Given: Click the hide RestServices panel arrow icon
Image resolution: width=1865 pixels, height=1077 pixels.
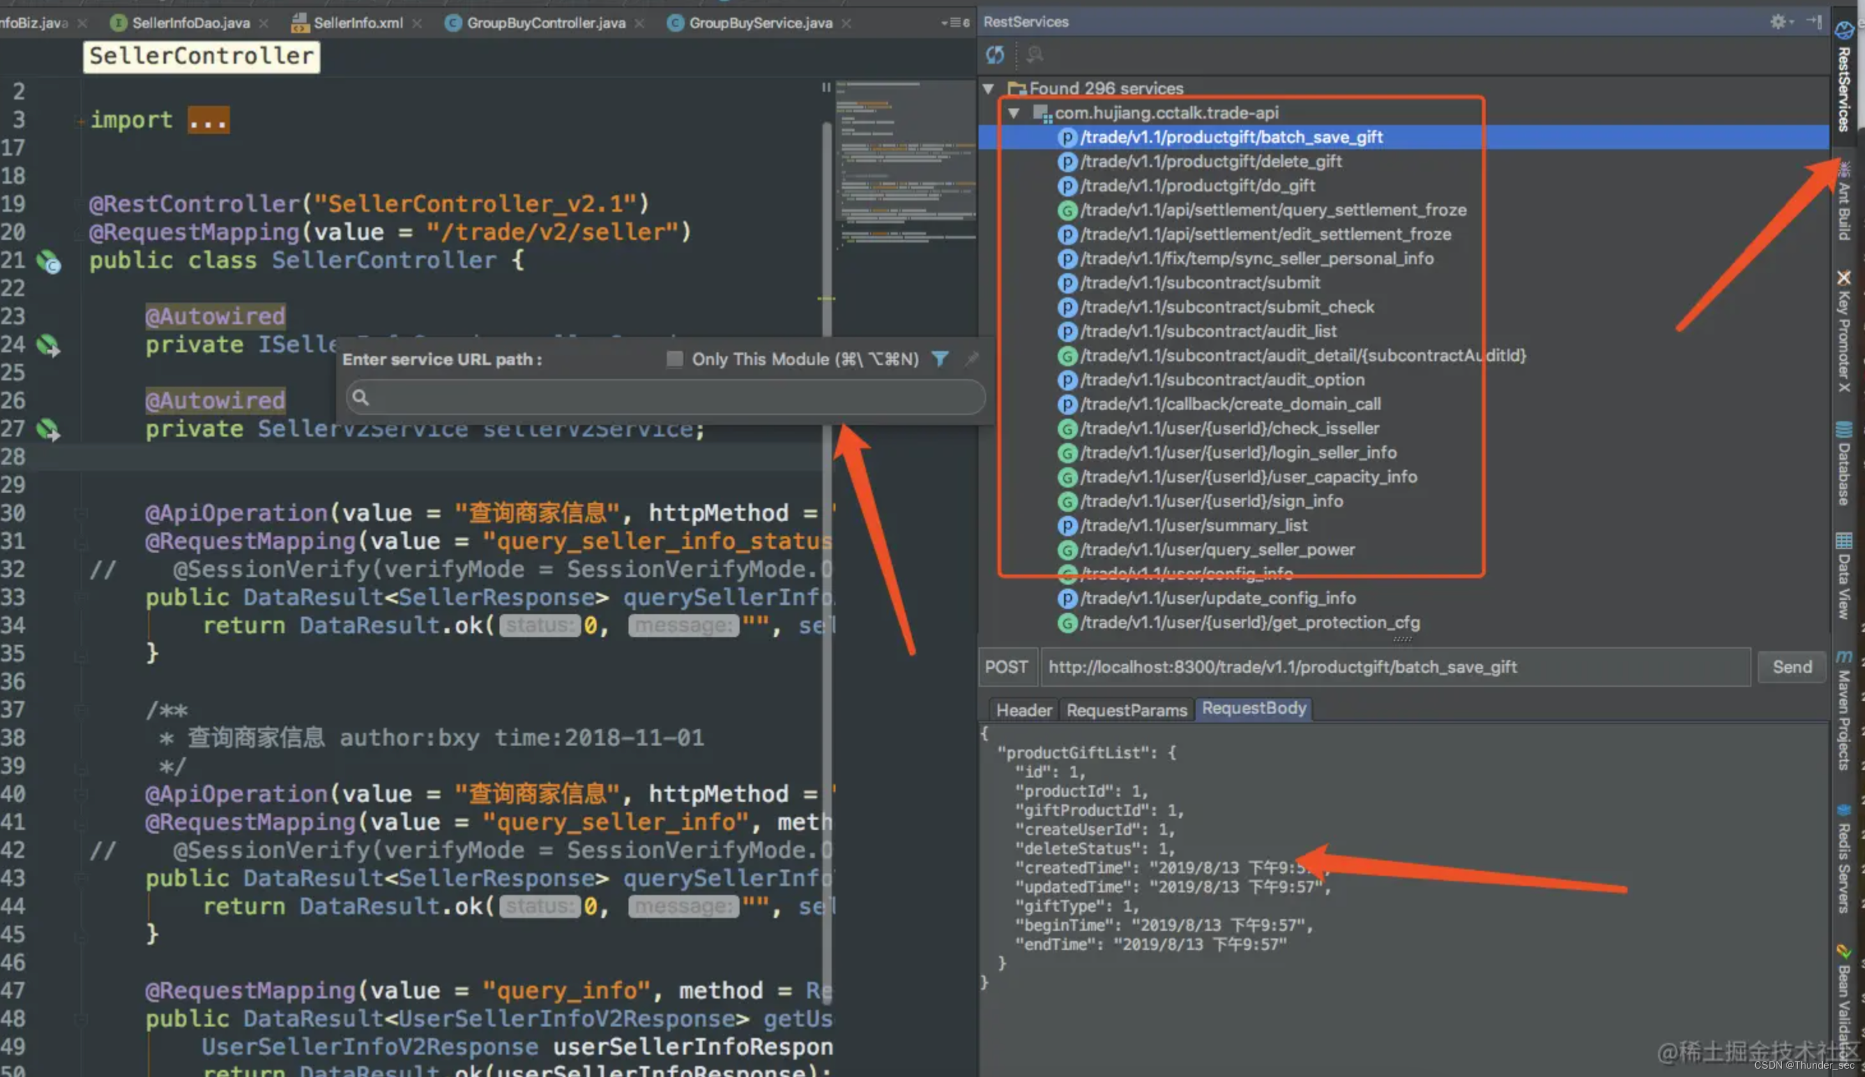Looking at the screenshot, I should pyautogui.click(x=1814, y=22).
